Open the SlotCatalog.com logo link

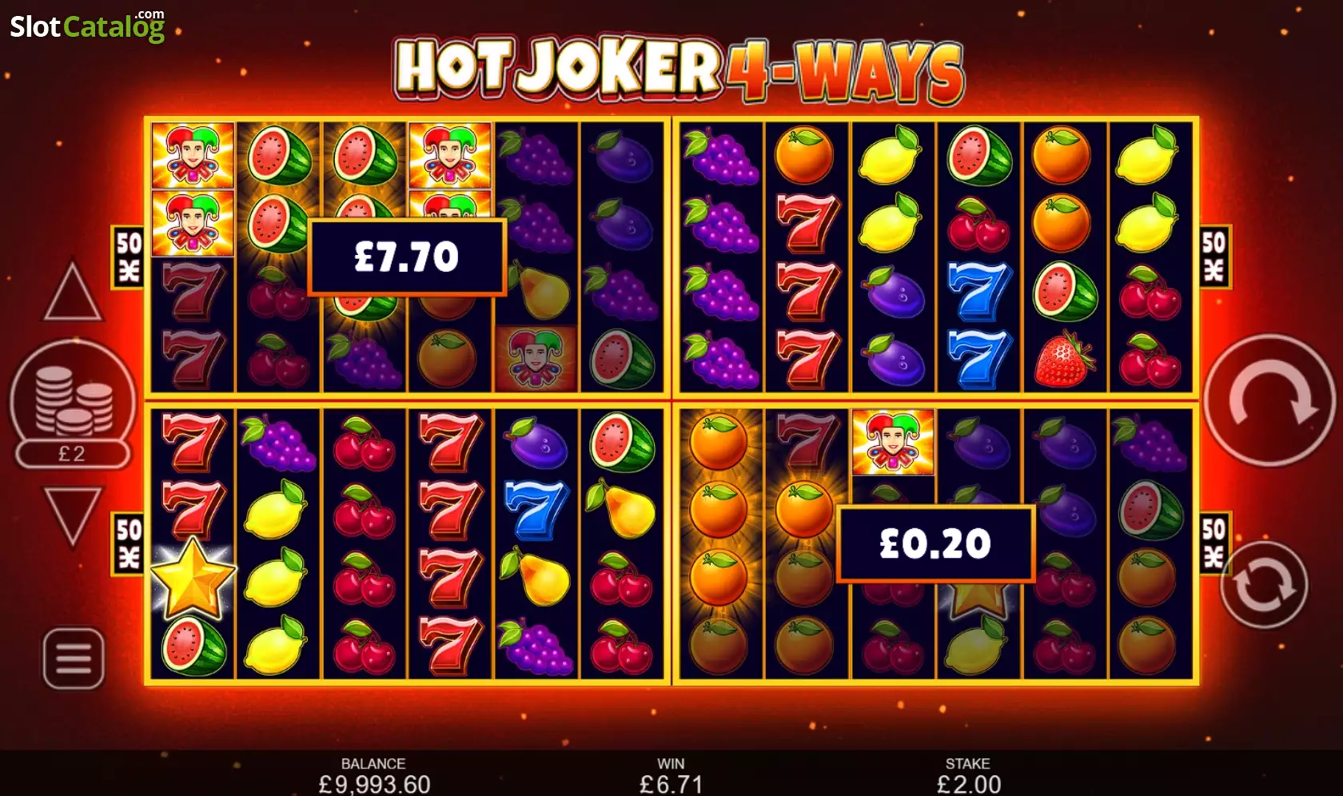point(88,26)
